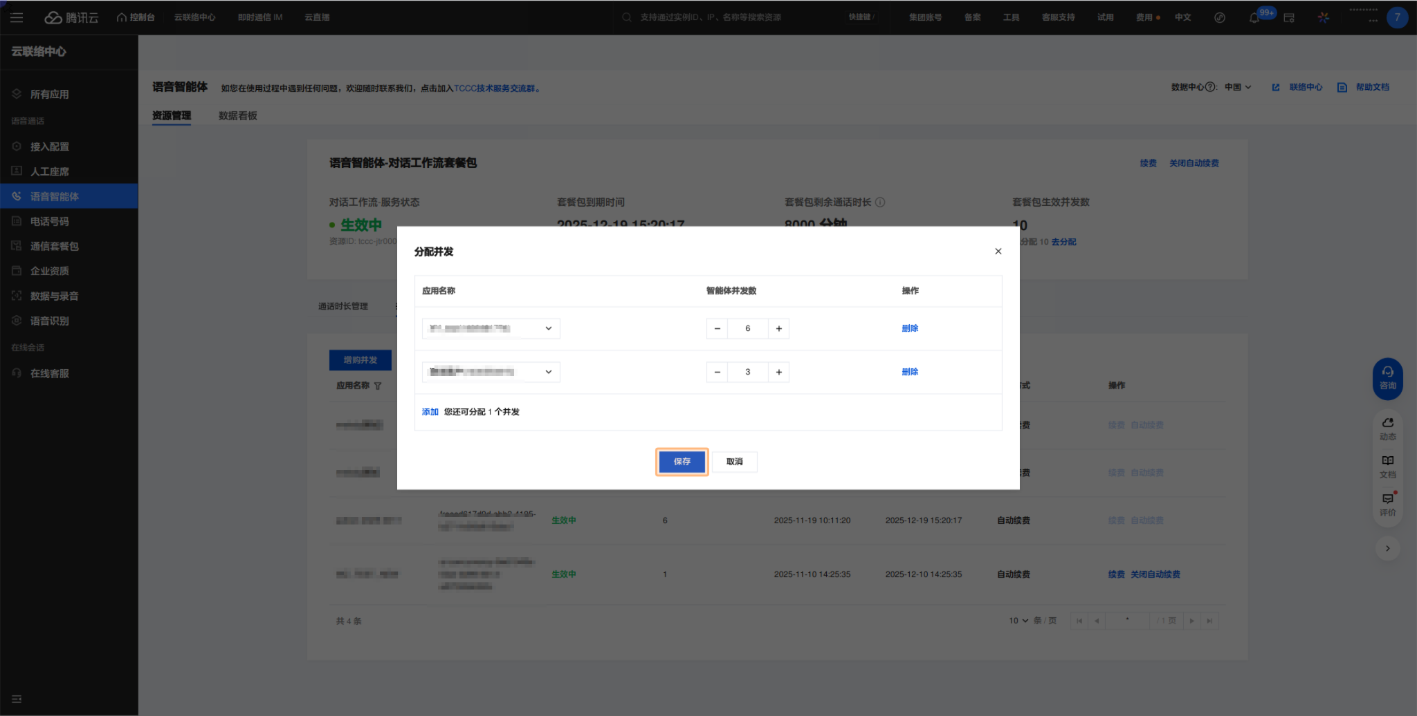Increase concurrency of first app with plus
This screenshot has height=716, width=1417.
pyautogui.click(x=778, y=329)
